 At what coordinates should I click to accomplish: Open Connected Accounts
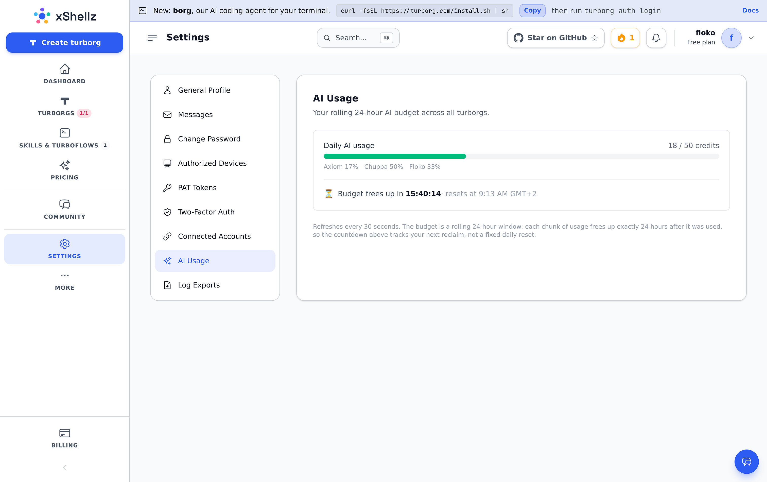coord(215,236)
